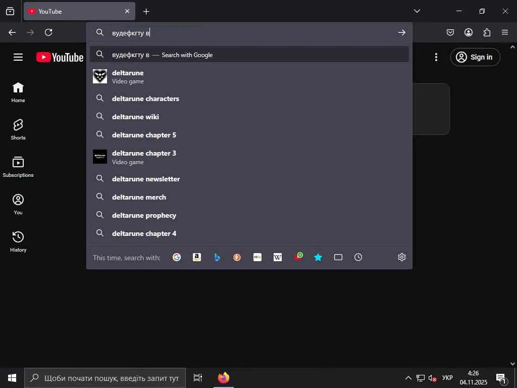Click the network tray icon
Image resolution: width=517 pixels, height=388 pixels.
pyautogui.click(x=421, y=378)
